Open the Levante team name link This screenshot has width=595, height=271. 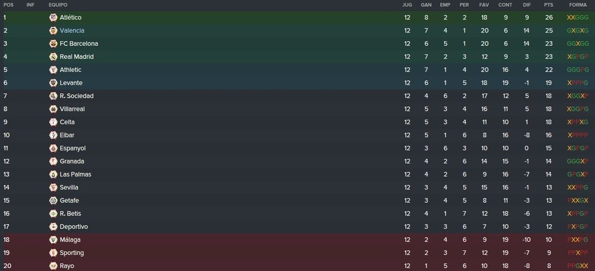click(x=71, y=83)
